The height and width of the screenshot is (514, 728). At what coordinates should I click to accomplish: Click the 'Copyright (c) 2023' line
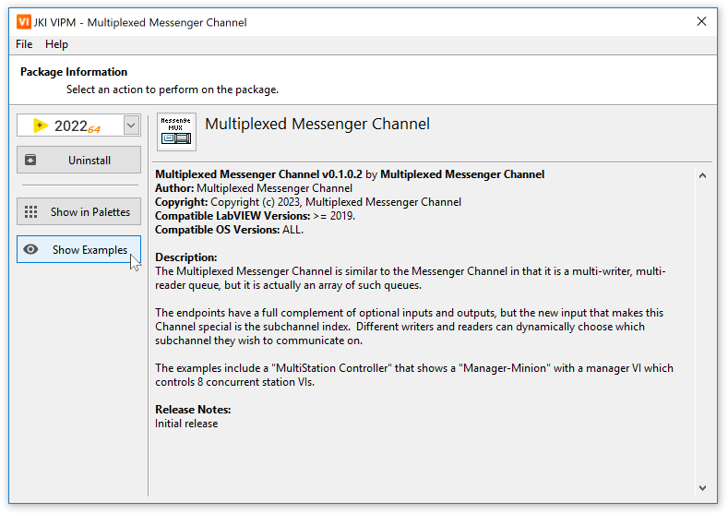click(308, 202)
